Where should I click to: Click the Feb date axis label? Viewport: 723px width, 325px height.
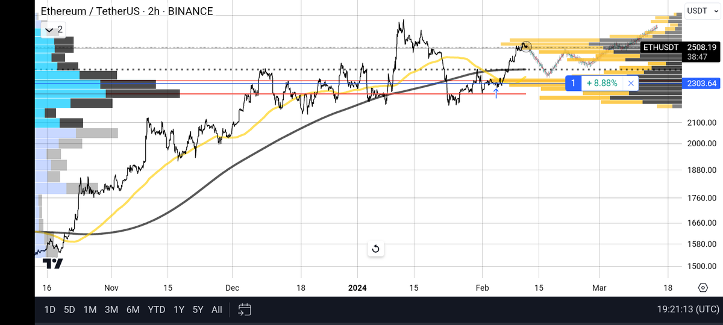[x=481, y=288]
